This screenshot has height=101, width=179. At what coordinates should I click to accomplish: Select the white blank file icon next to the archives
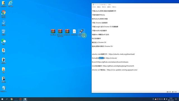74,32
